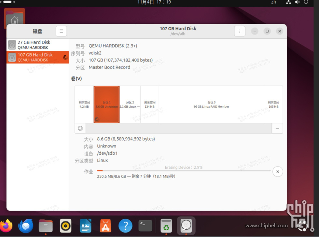Screen dimensions: 319x237
Task: Open the Disks hamburger application menu
Action: coord(61,31)
